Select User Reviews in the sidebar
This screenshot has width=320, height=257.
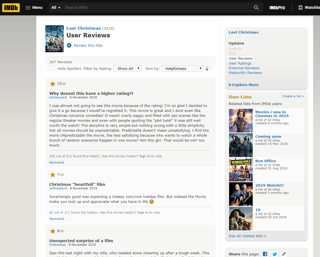241,59
